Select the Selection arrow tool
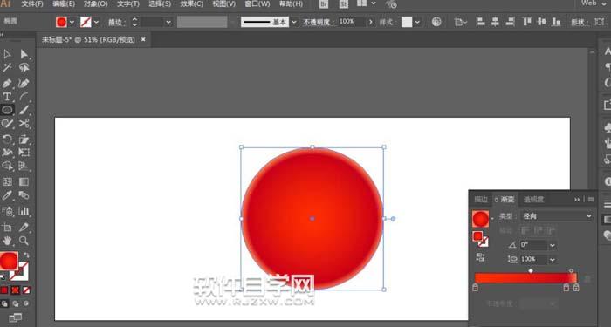The width and height of the screenshot is (611, 327). [7, 54]
